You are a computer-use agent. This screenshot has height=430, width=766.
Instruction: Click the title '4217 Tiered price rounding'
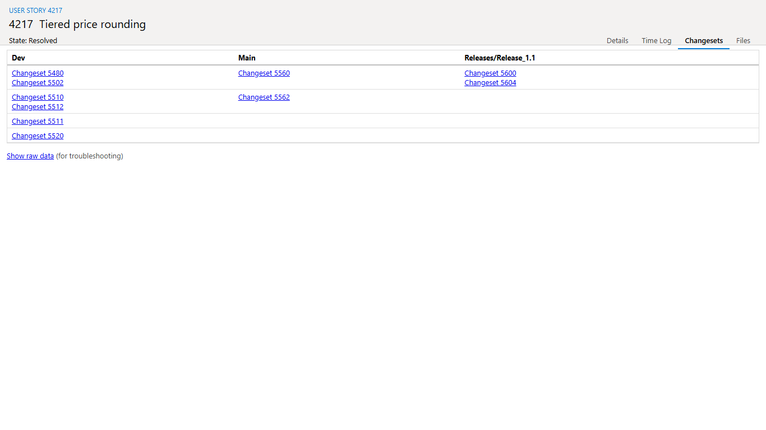coord(77,25)
